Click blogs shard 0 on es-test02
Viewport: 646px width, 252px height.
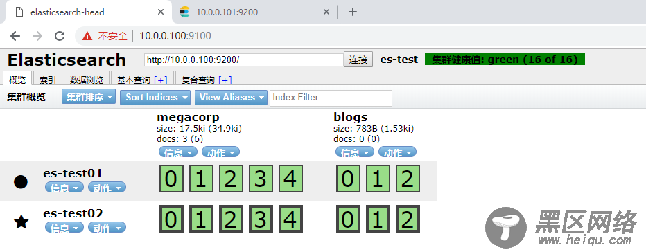coord(348,219)
